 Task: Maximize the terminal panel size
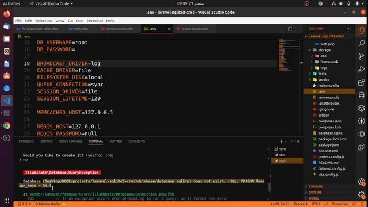pyautogui.click(x=292, y=141)
